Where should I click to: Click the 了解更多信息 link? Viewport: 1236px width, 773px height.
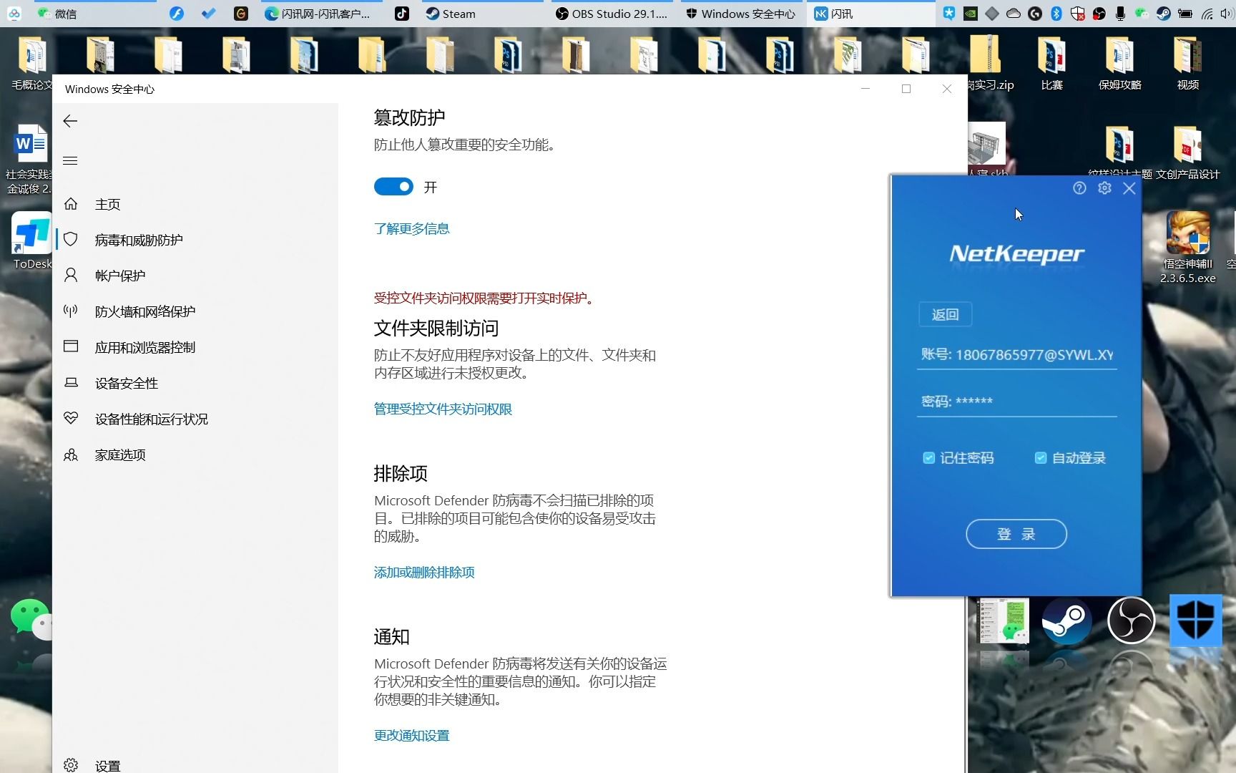(x=411, y=228)
